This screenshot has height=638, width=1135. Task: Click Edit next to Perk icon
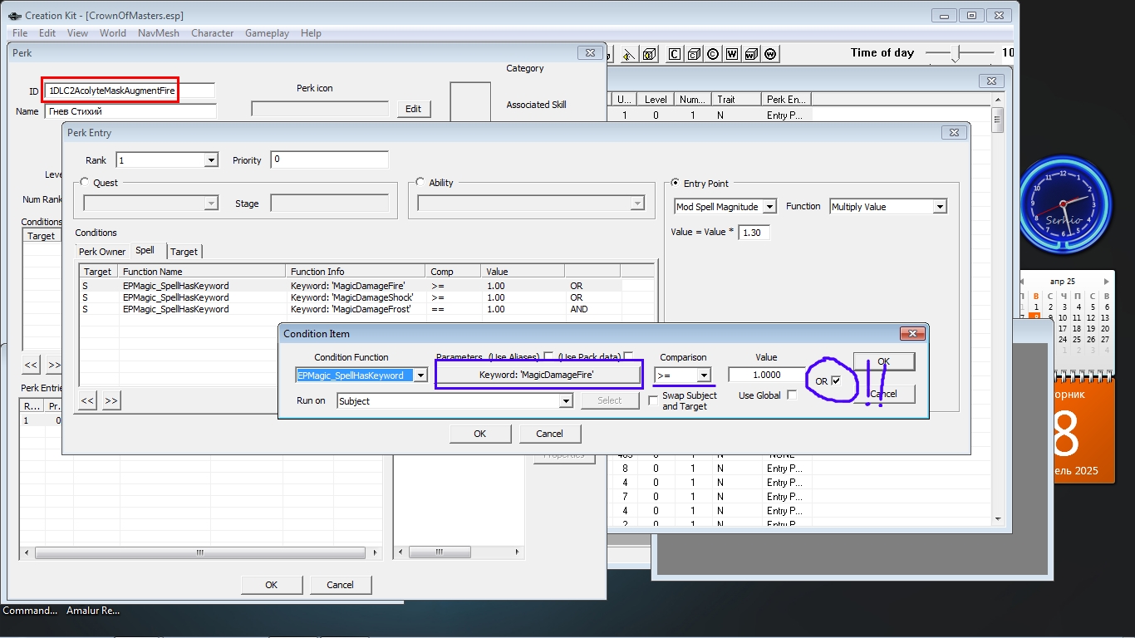point(413,109)
